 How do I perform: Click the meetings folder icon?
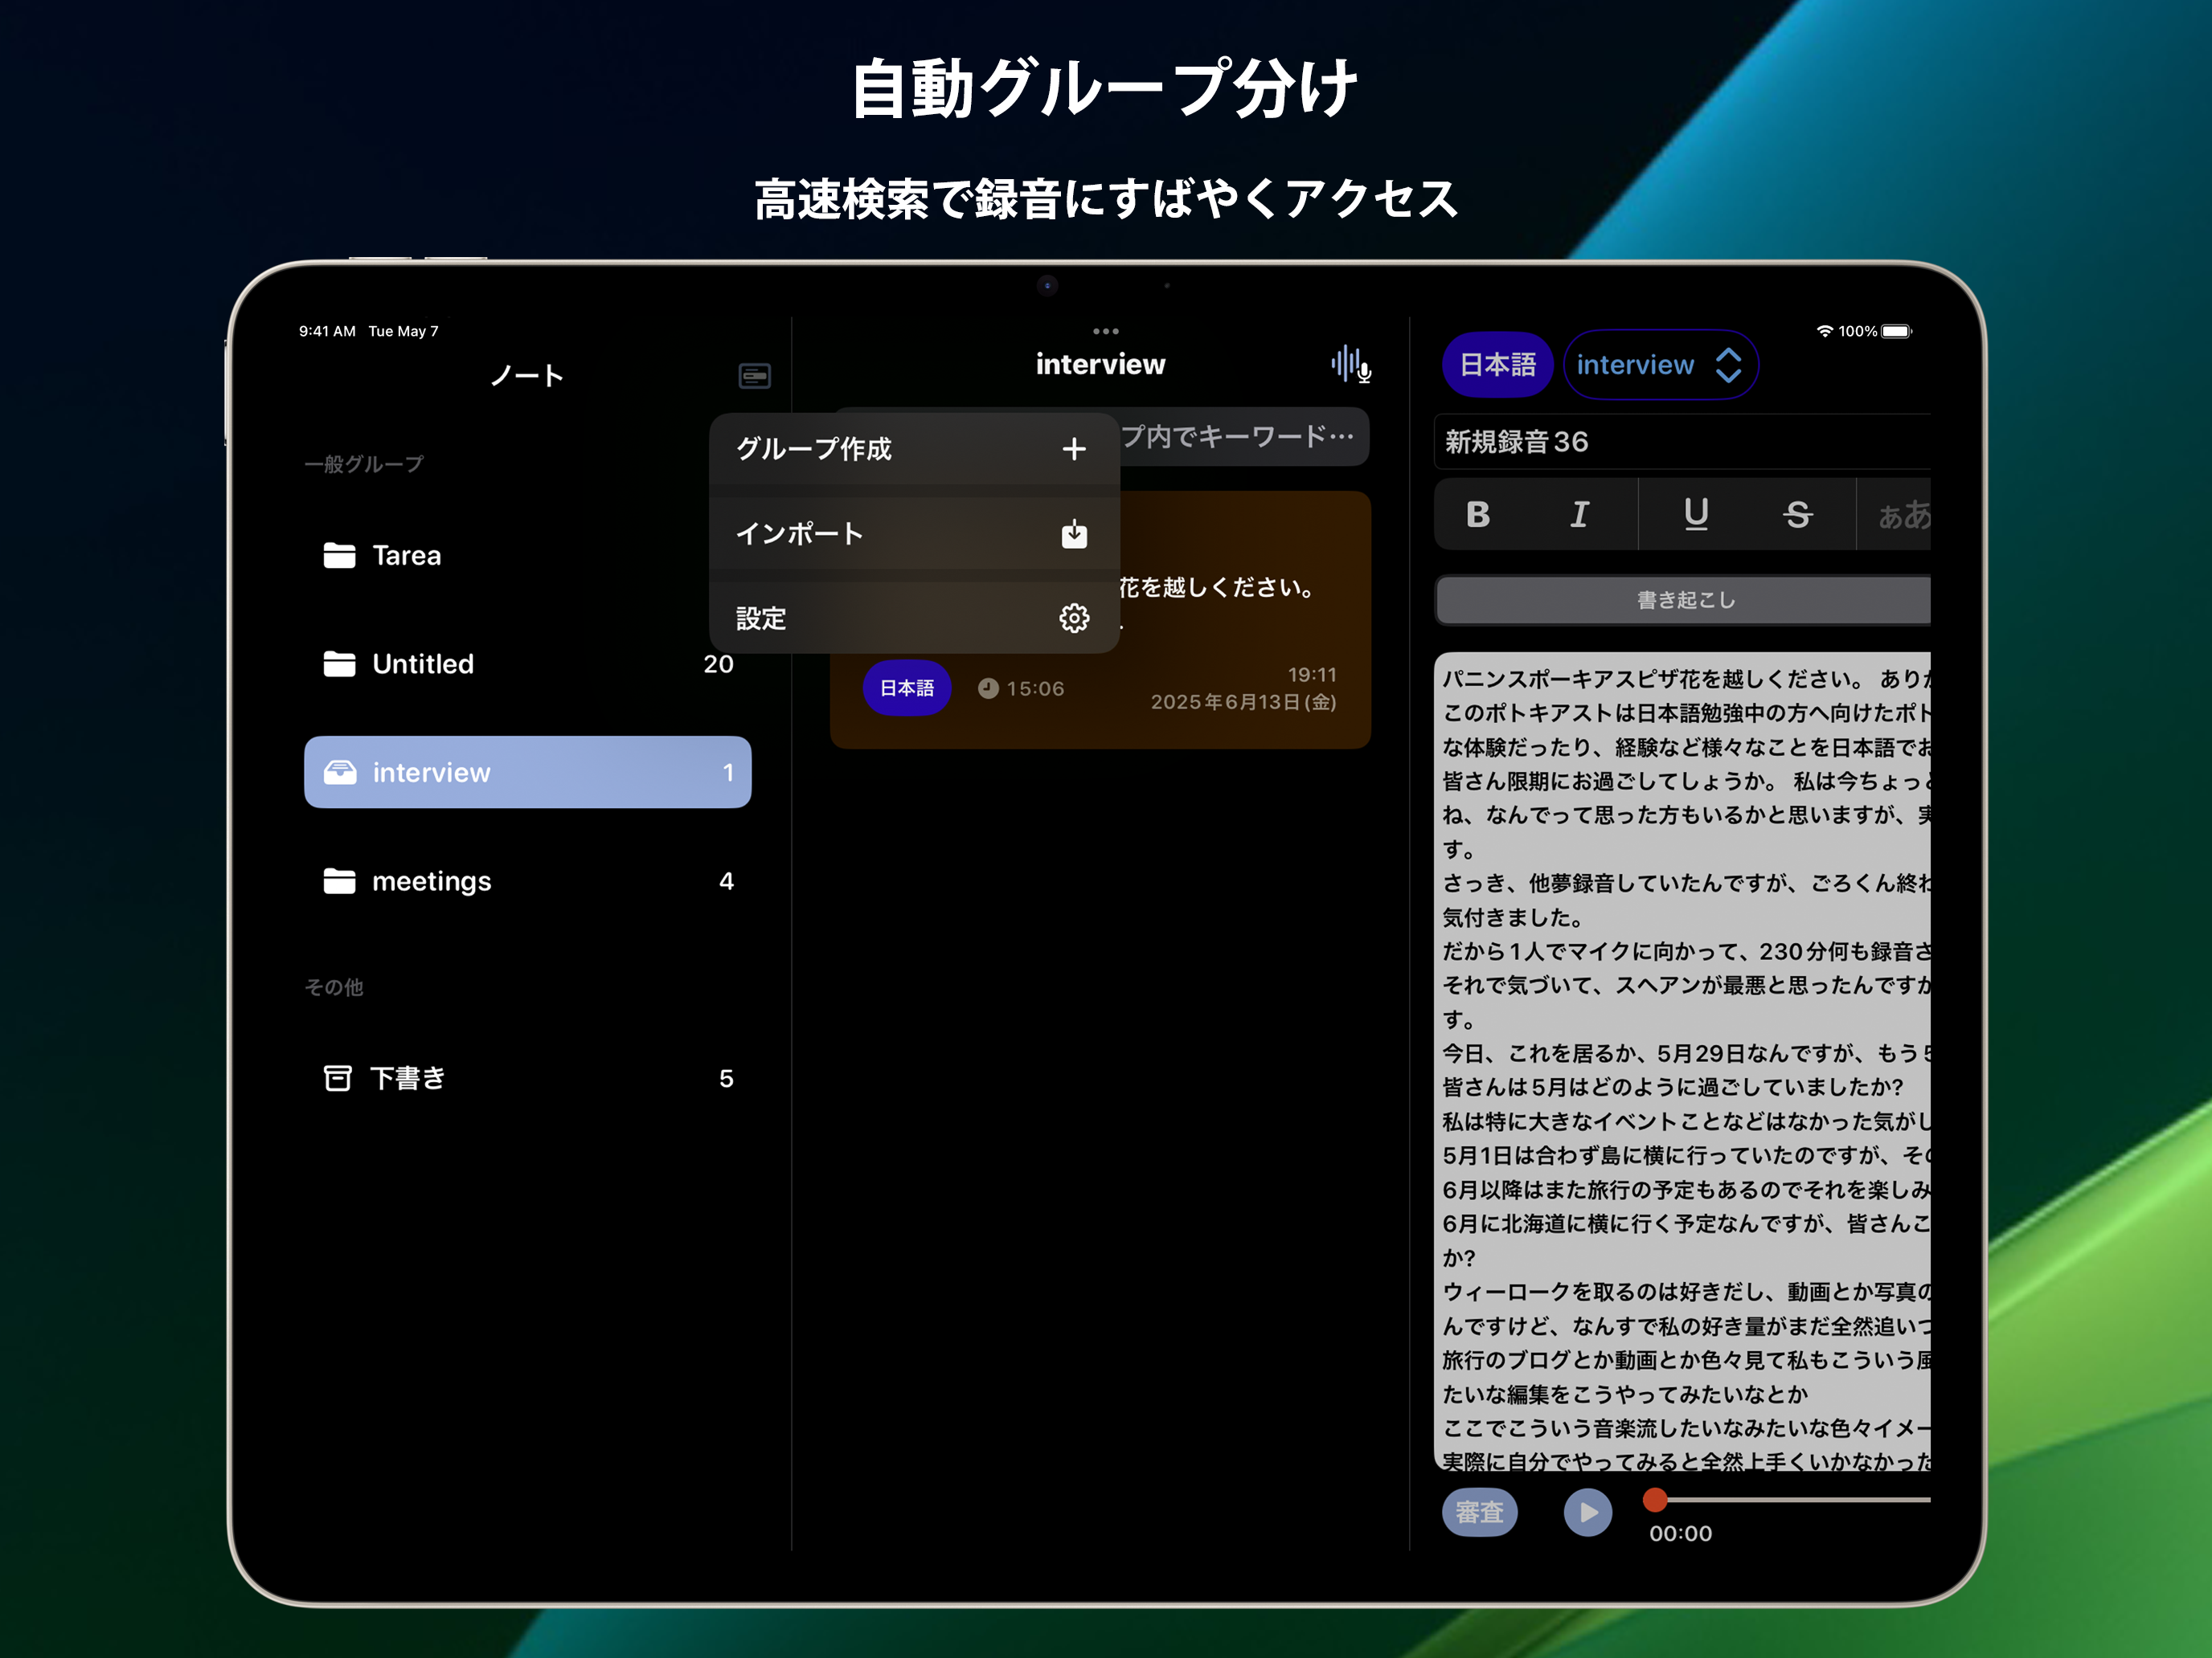(x=340, y=880)
